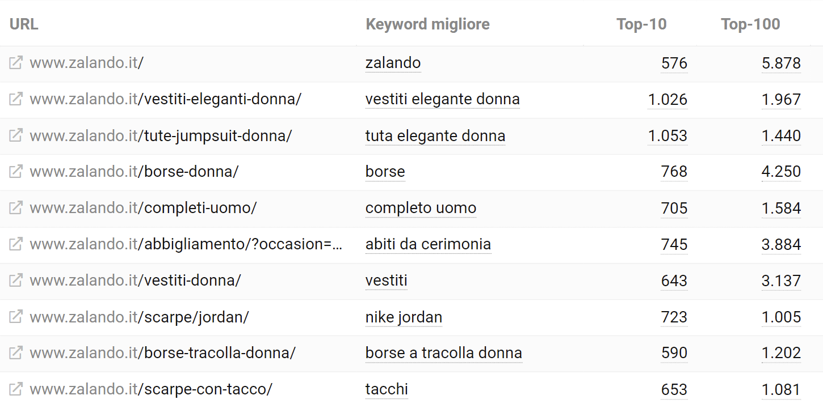Image resolution: width=823 pixels, height=408 pixels.
Task: Open Top-100 value 5.878 for zalando homepage
Action: point(781,63)
